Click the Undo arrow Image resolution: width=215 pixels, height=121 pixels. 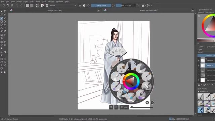(x=17, y=5)
